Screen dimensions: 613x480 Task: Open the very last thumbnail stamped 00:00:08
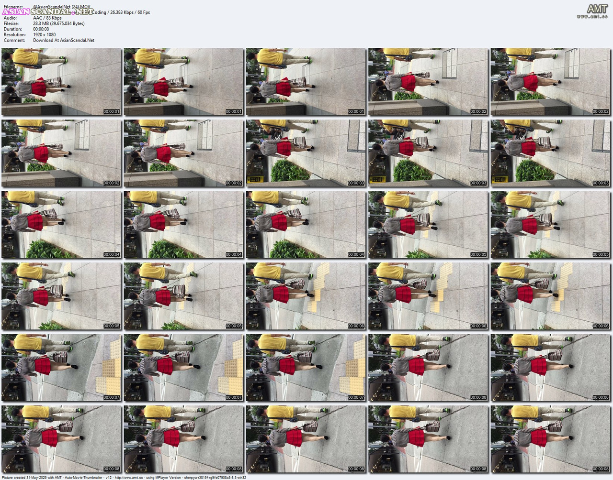[x=551, y=439]
